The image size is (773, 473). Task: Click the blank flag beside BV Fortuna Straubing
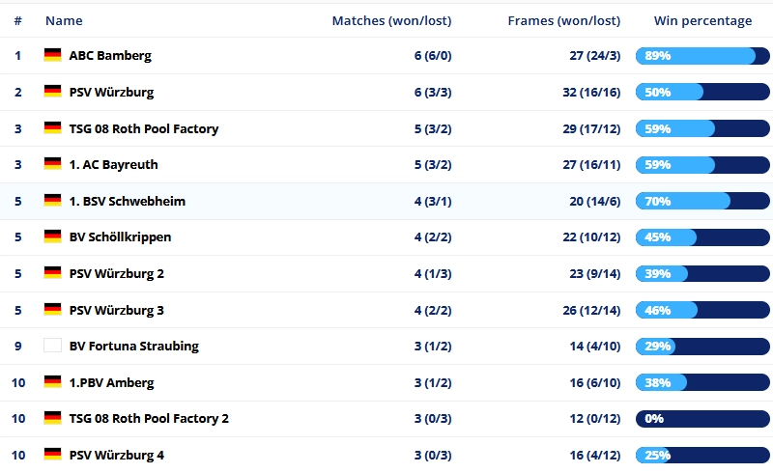tap(52, 347)
